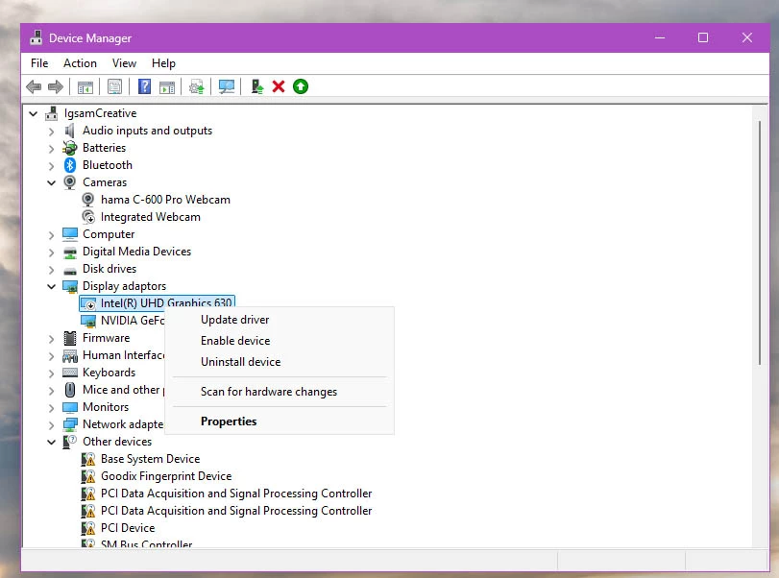
Task: Click the Audio inputs and outputs speaker icon
Action: point(70,131)
